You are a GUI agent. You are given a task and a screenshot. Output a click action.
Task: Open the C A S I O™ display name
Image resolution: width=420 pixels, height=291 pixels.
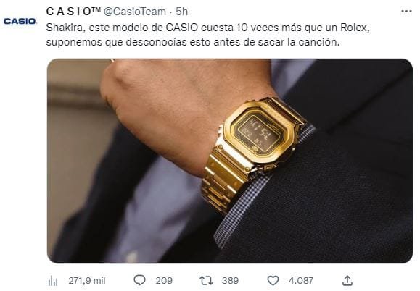pos(73,12)
